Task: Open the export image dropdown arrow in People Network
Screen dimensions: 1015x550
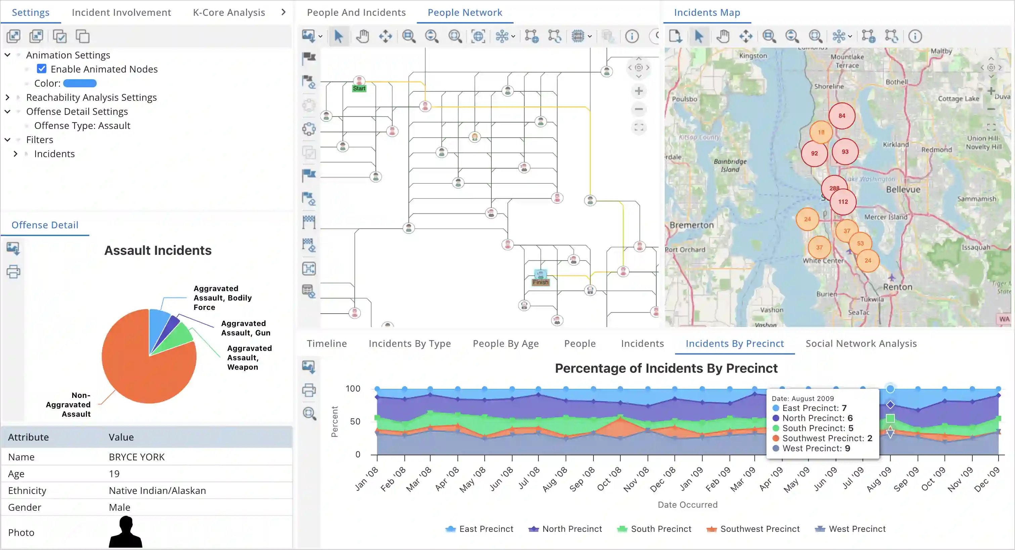Action: click(x=320, y=36)
